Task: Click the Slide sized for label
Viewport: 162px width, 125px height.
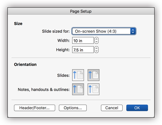Action: 56,31
